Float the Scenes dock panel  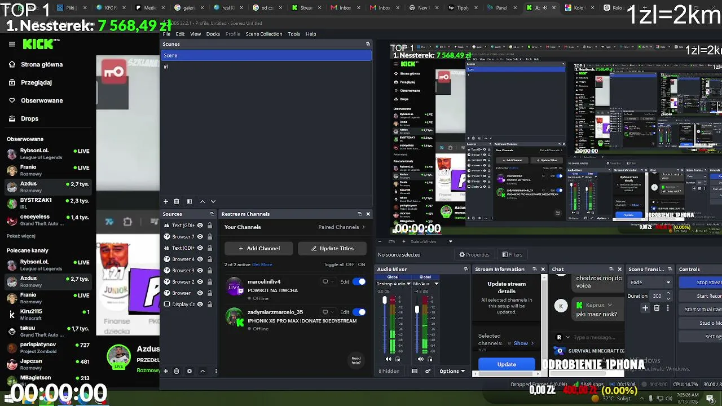(368, 44)
